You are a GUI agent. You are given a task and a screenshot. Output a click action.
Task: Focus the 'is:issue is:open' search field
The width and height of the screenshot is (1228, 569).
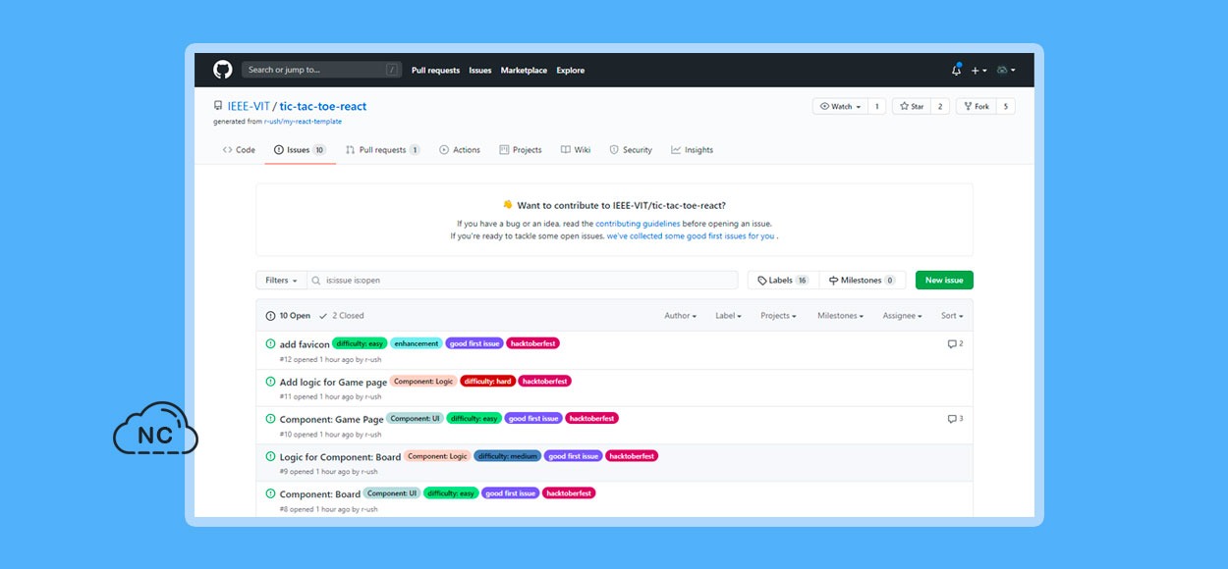coord(522,281)
